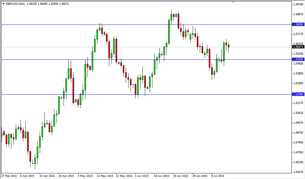Screen dimensions: 305x179
Task: Select the 1.58000 horizontal line price tag
Action: (298, 25)
